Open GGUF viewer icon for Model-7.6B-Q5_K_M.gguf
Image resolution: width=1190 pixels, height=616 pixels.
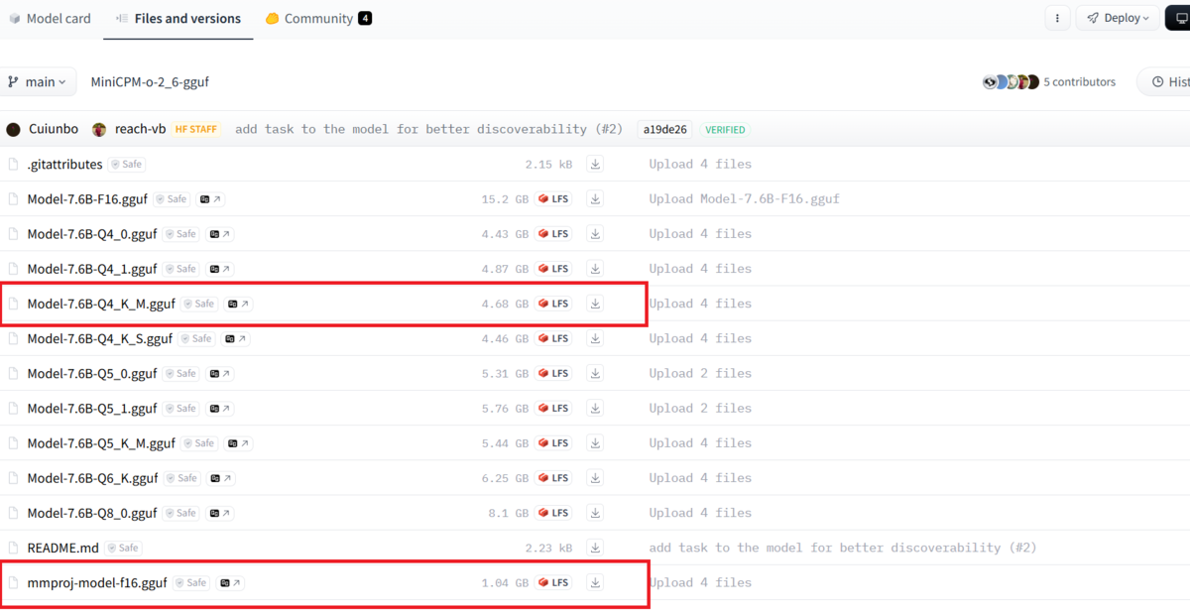point(238,443)
